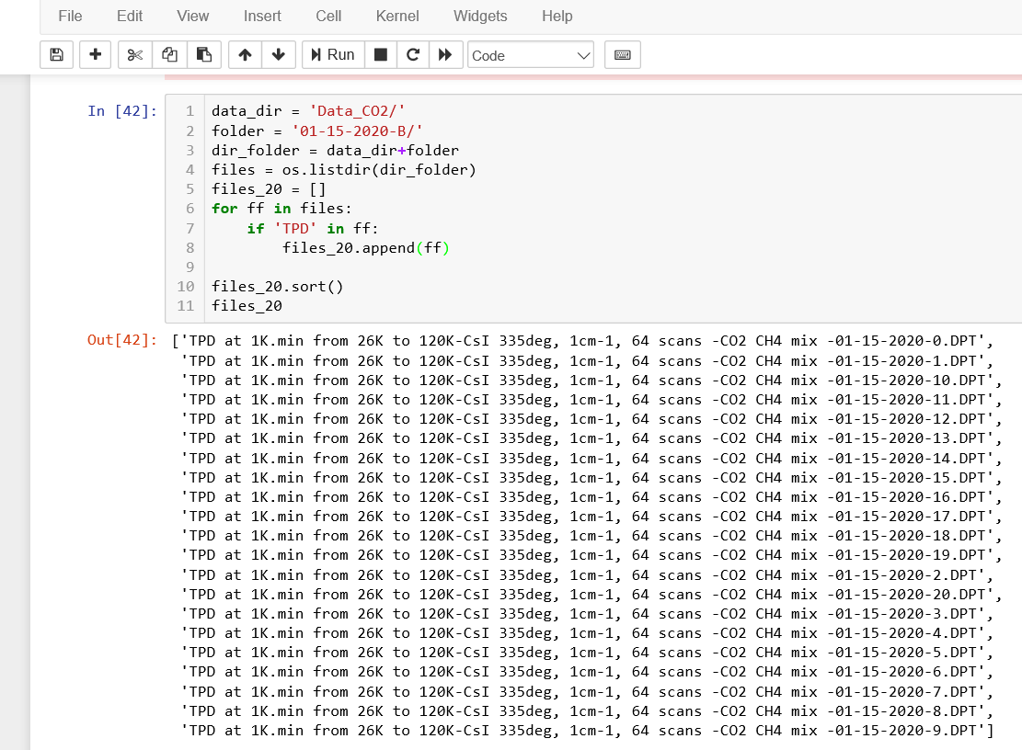This screenshot has width=1022, height=750.
Task: Paste a cell using the paste icon
Action: [x=204, y=54]
